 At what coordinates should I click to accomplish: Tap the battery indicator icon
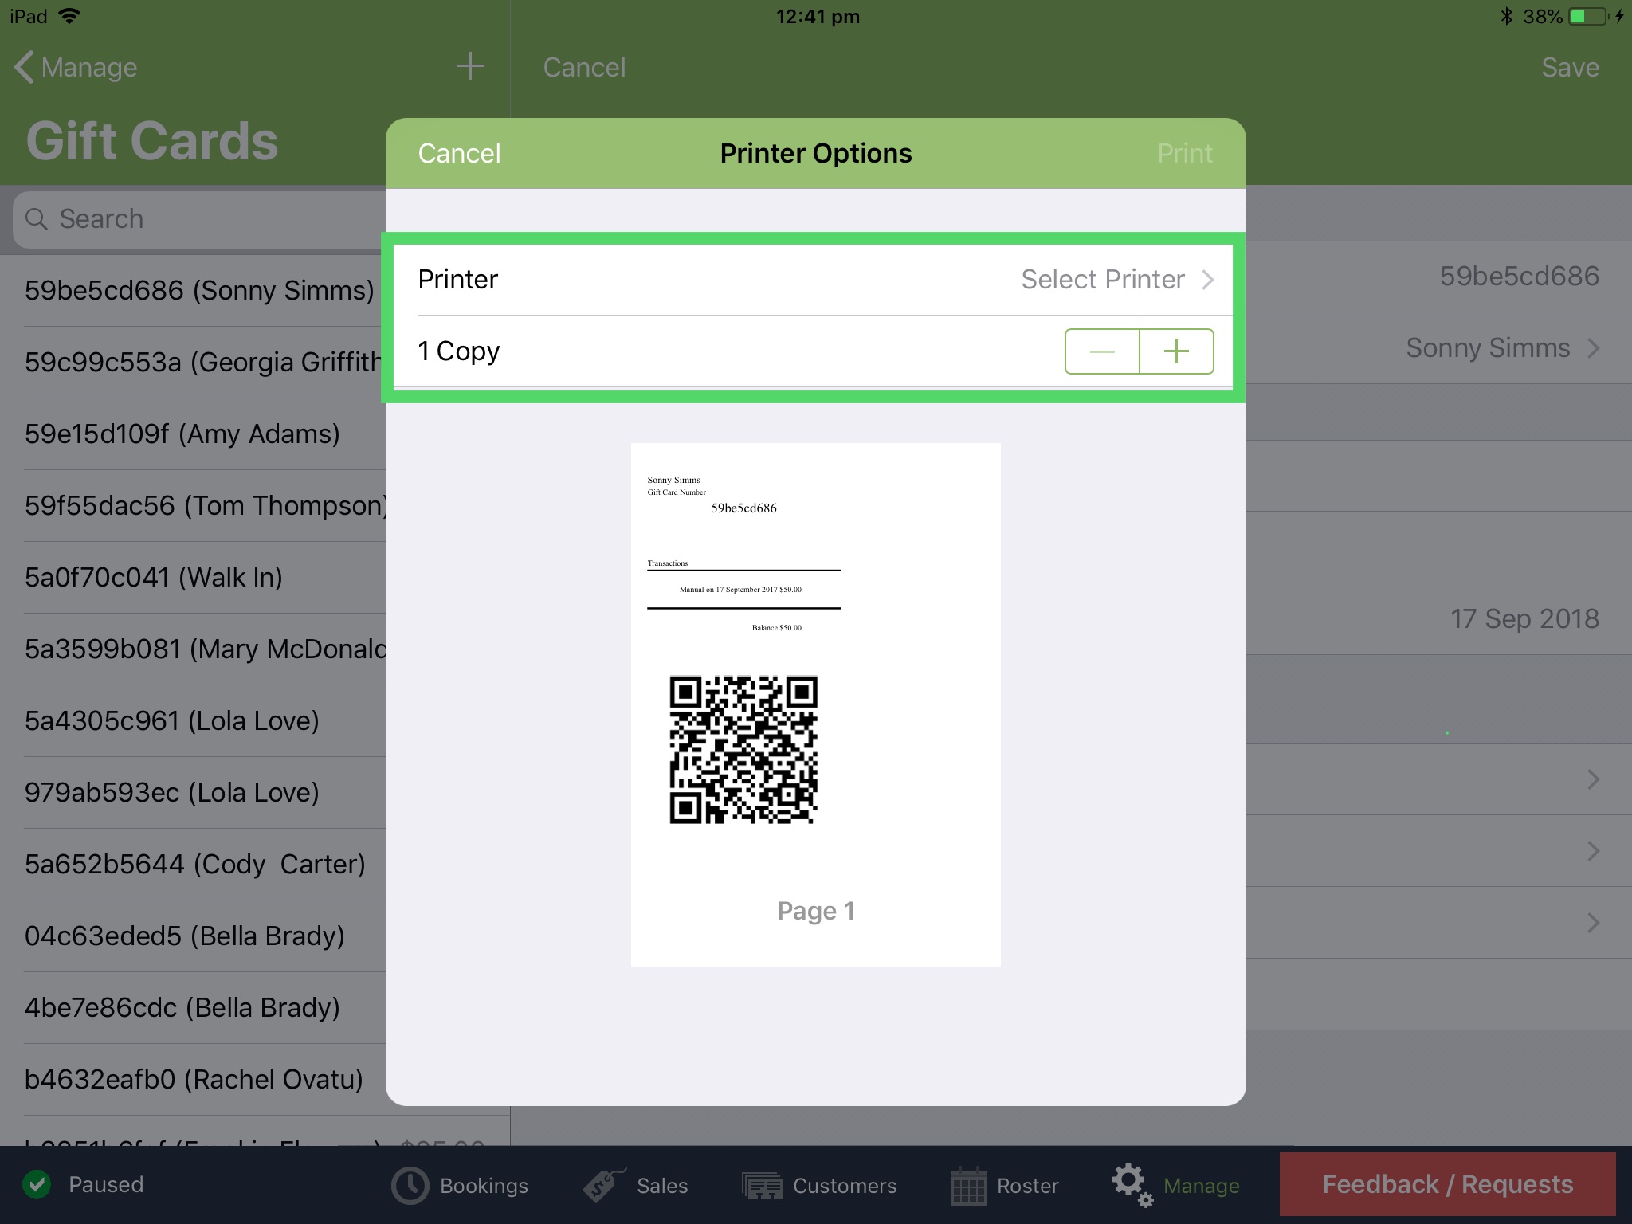1588,16
